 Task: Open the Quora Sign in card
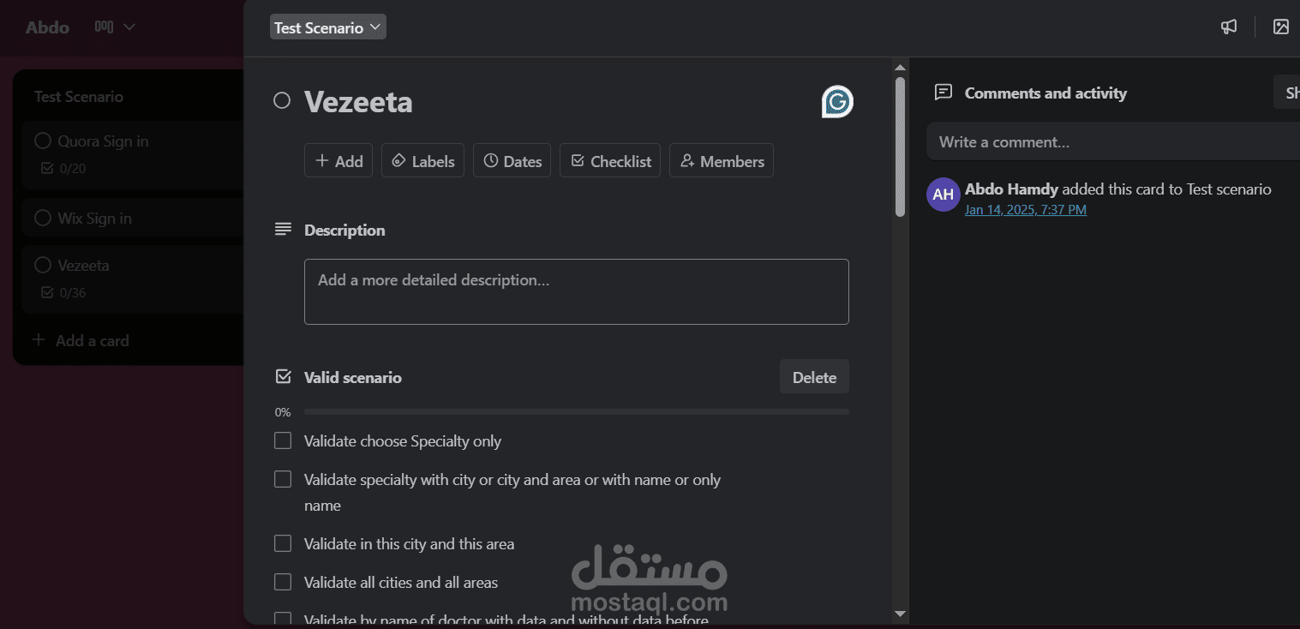pyautogui.click(x=133, y=154)
